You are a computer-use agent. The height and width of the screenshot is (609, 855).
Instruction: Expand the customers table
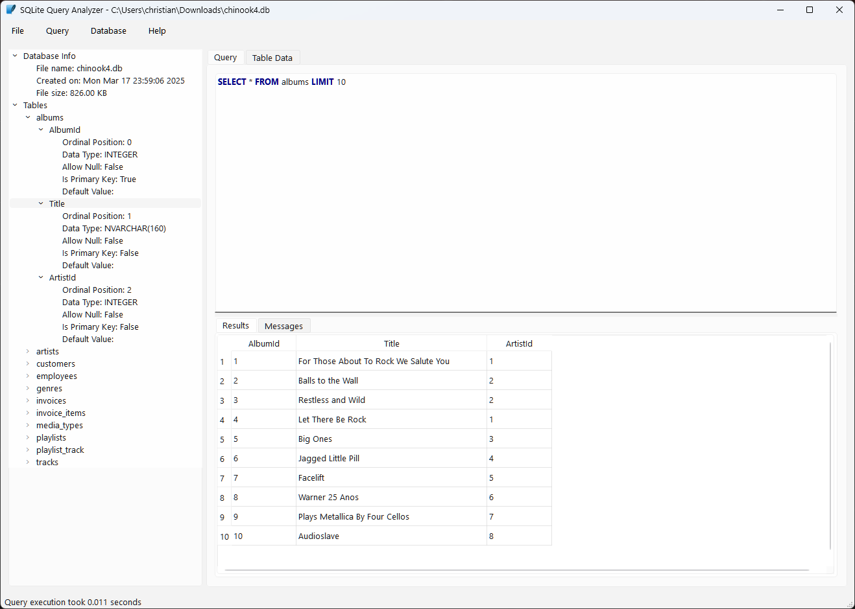coord(27,363)
